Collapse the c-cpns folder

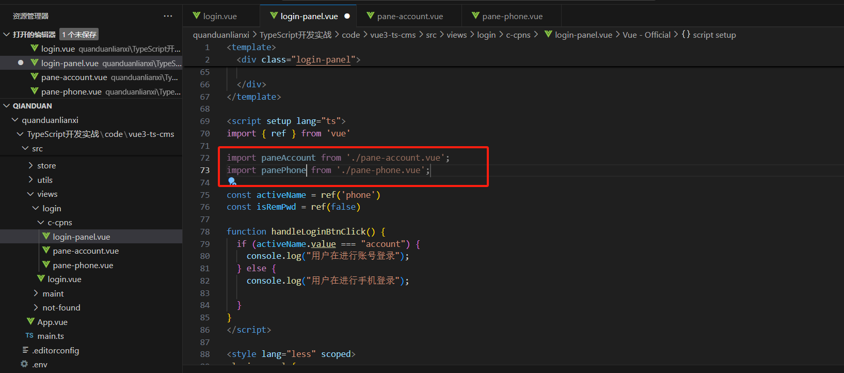pyautogui.click(x=41, y=222)
